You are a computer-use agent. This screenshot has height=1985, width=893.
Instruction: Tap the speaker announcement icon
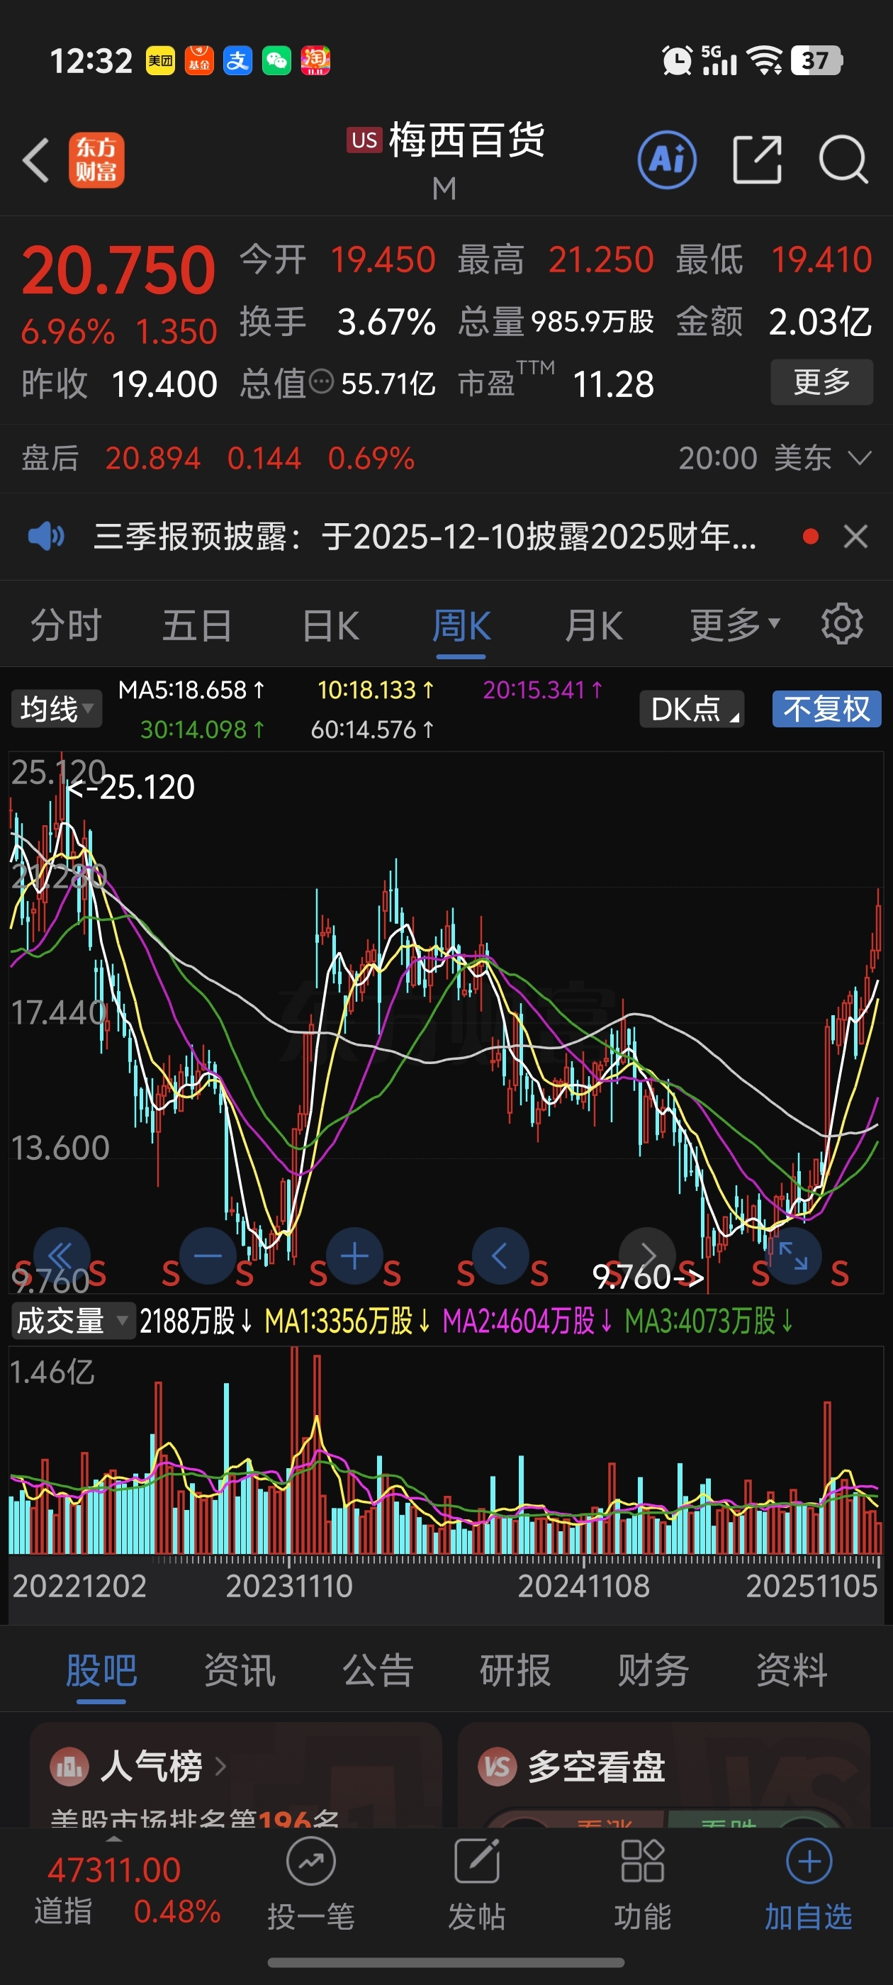[x=46, y=537]
